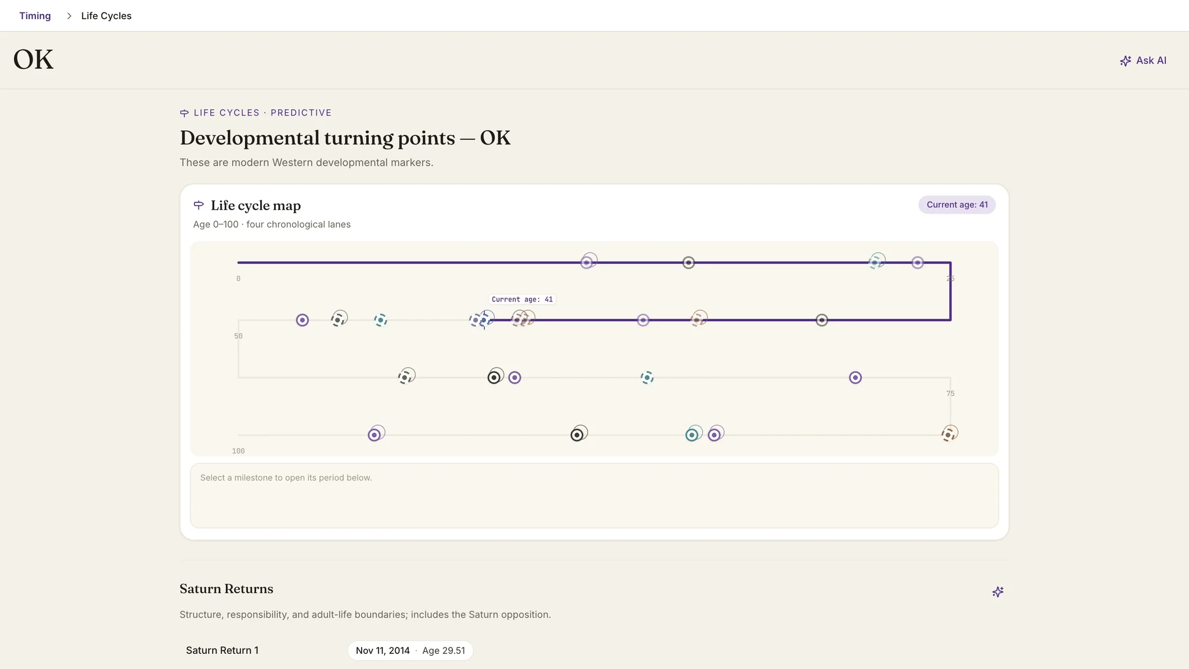This screenshot has height=669, width=1189.
Task: Select the dark milestone at right of second lane
Action: (x=822, y=320)
